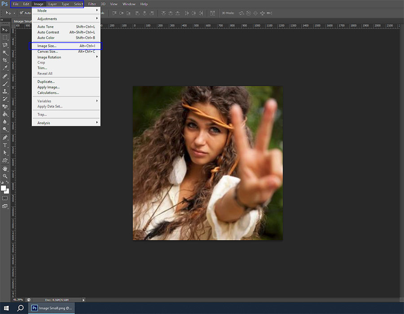The image size is (404, 314).
Task: Grab the Hand tool
Action: click(x=5, y=168)
